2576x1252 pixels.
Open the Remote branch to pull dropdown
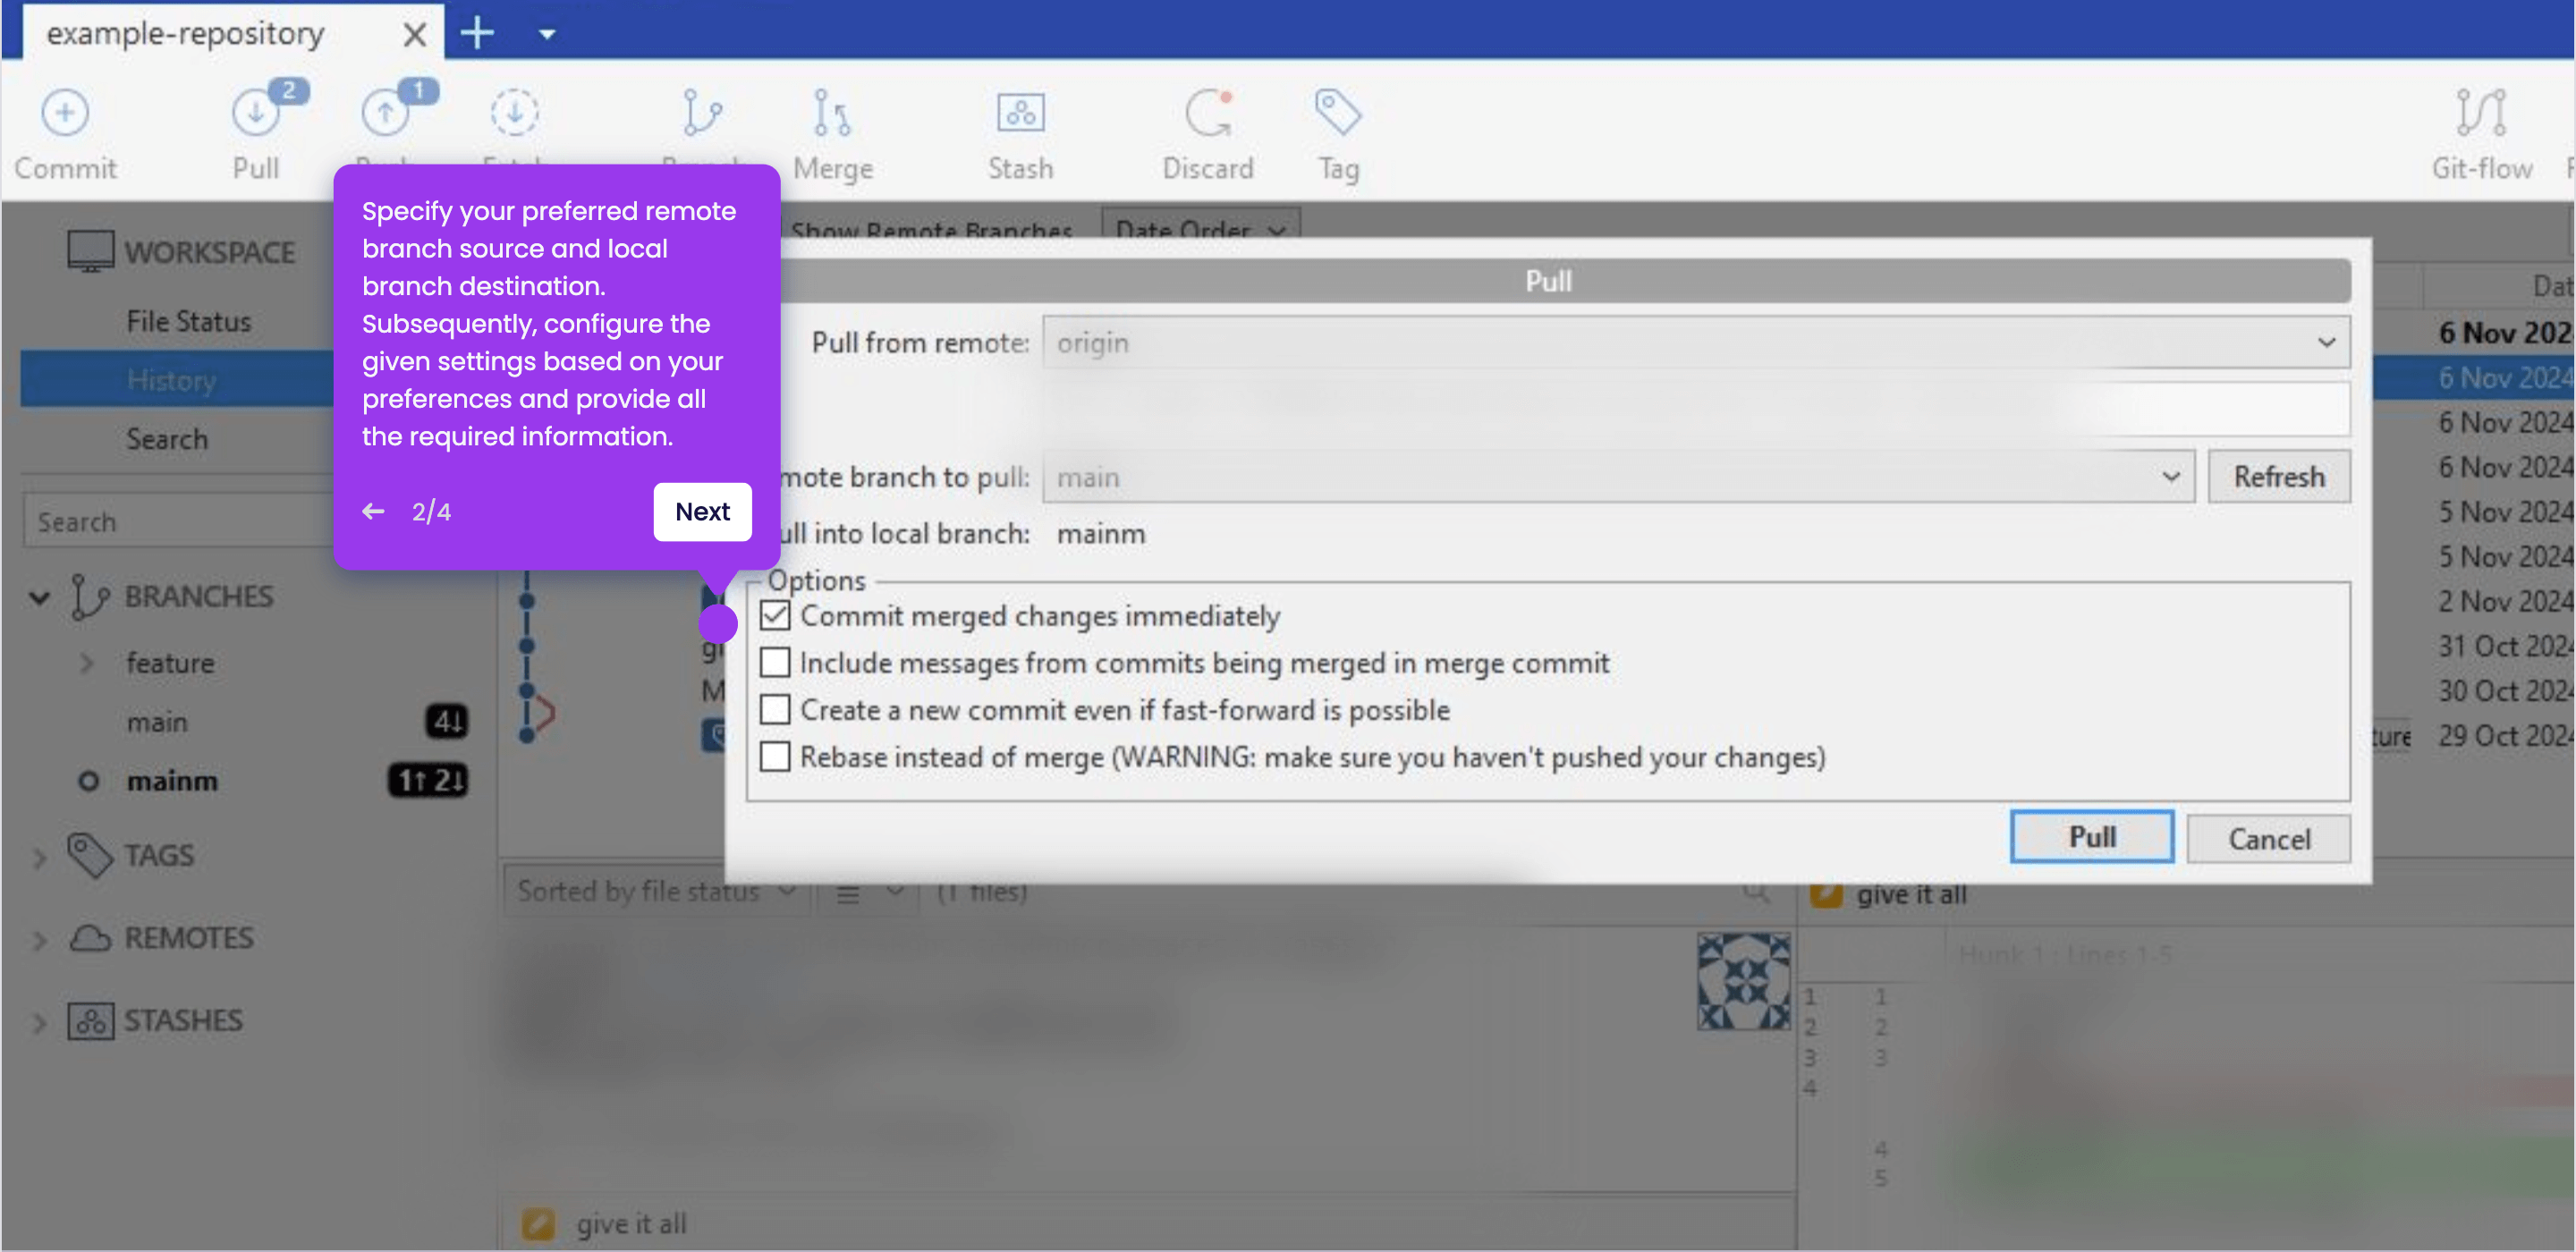coord(1617,477)
